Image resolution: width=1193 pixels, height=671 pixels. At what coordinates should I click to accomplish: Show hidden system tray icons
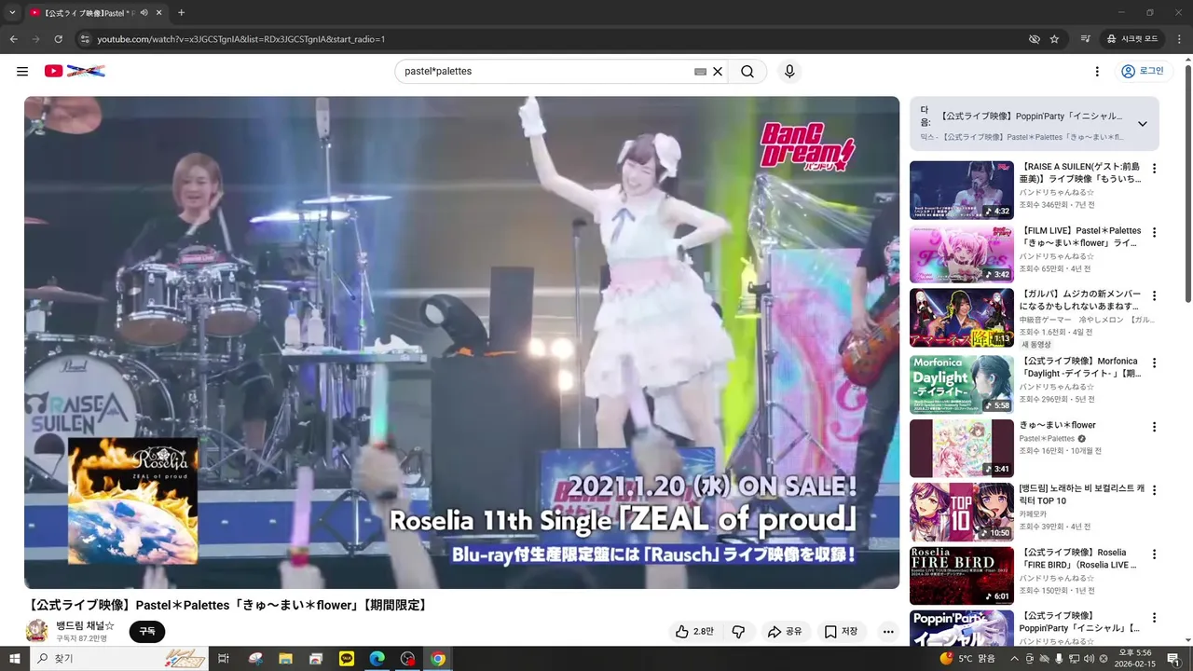coord(1014,659)
